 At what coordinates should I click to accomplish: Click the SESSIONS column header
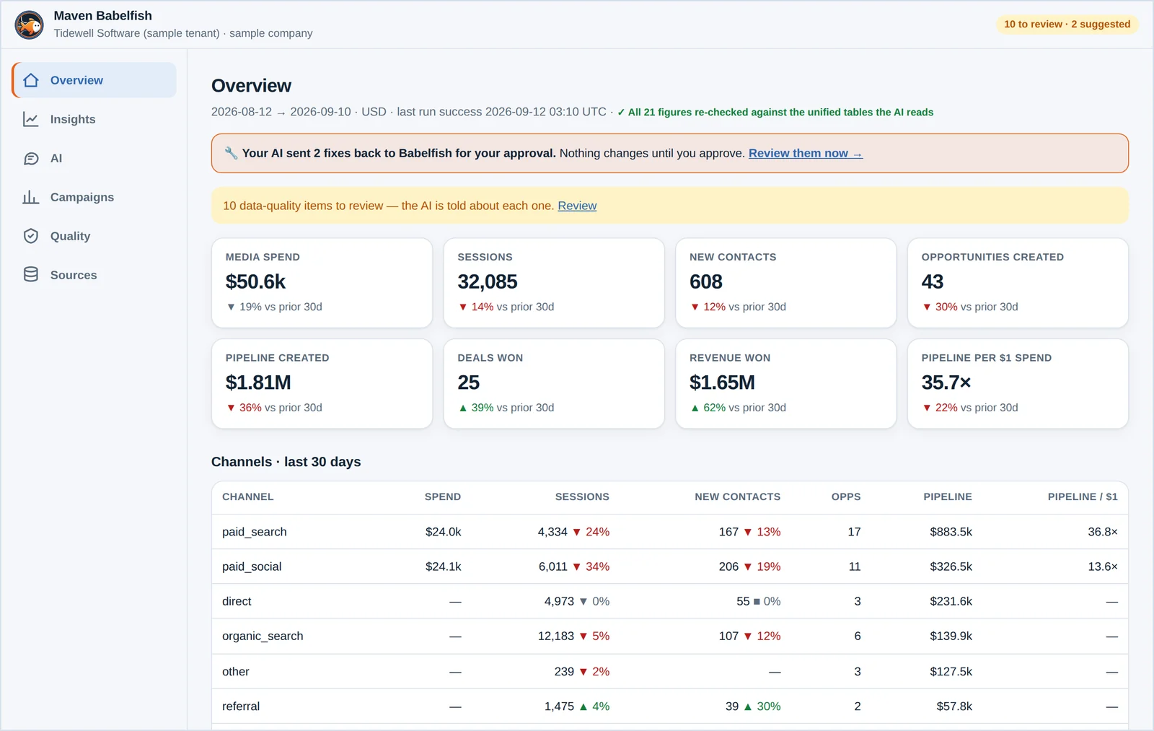582,496
